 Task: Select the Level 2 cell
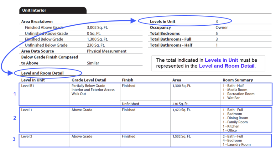[x=27, y=136]
